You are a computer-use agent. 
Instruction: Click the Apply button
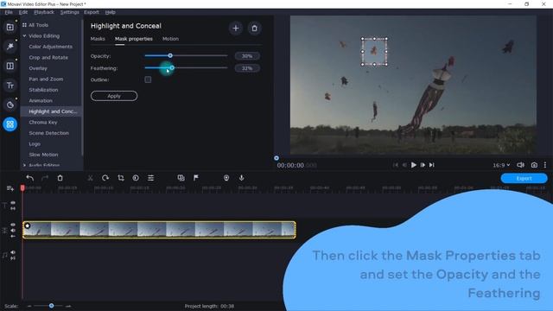click(114, 96)
